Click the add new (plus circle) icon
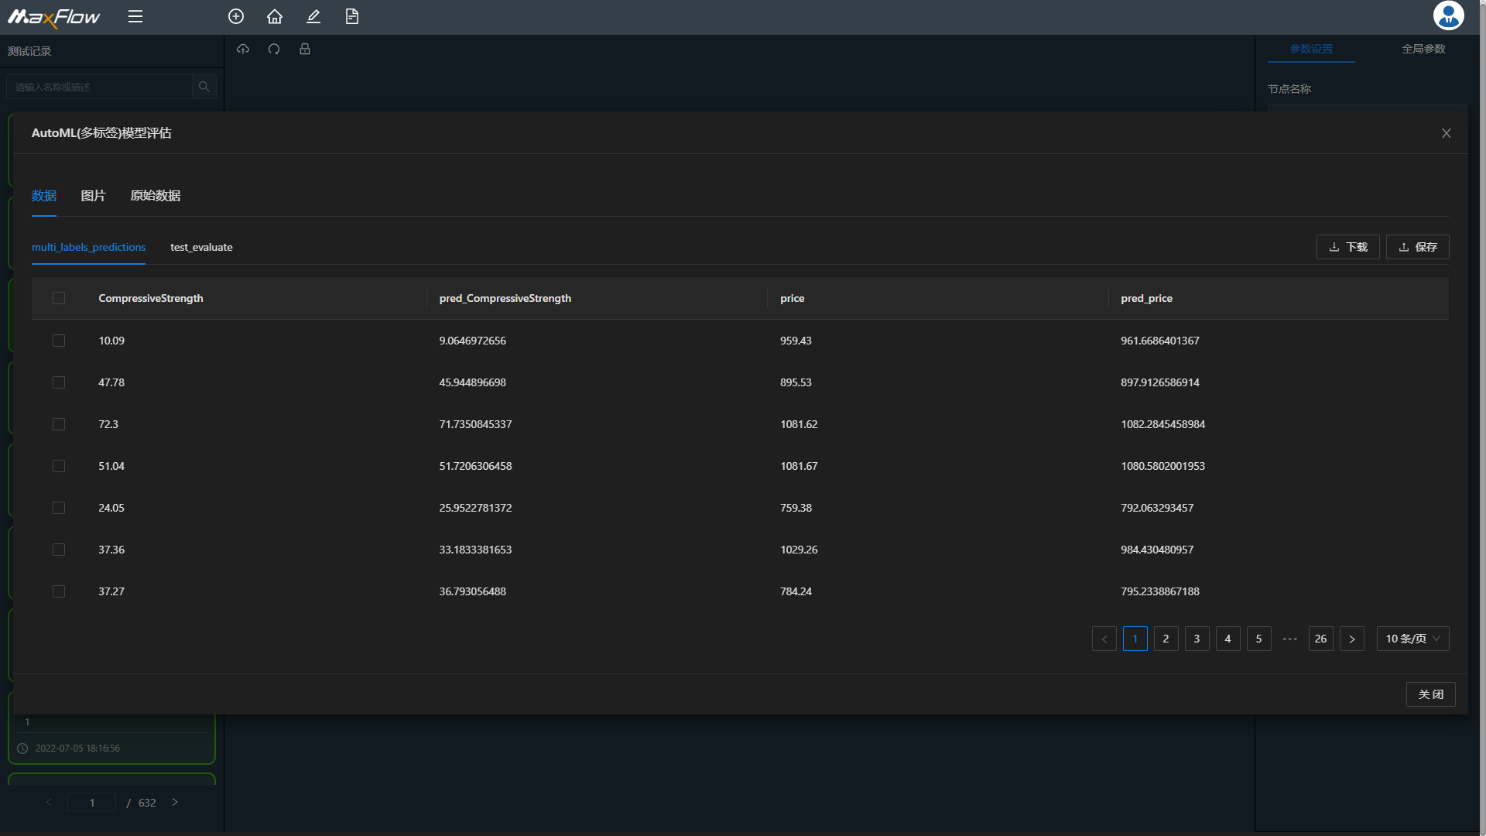The width and height of the screenshot is (1486, 836). pos(236,16)
